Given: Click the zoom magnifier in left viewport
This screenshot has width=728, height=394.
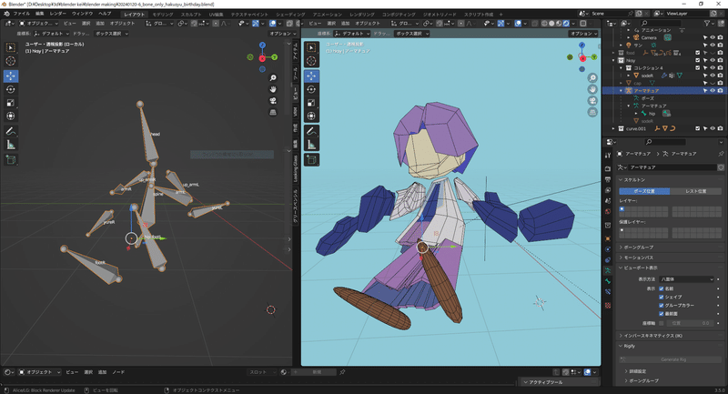Looking at the screenshot, I should tap(273, 78).
